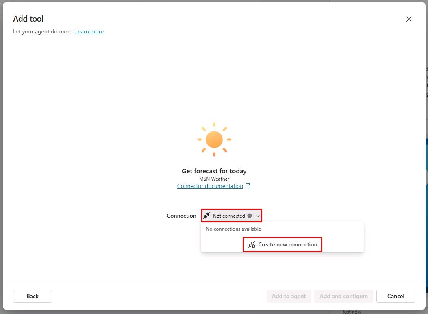The image size is (428, 314).
Task: Click the sun MSN Weather icon
Action: pos(214,140)
